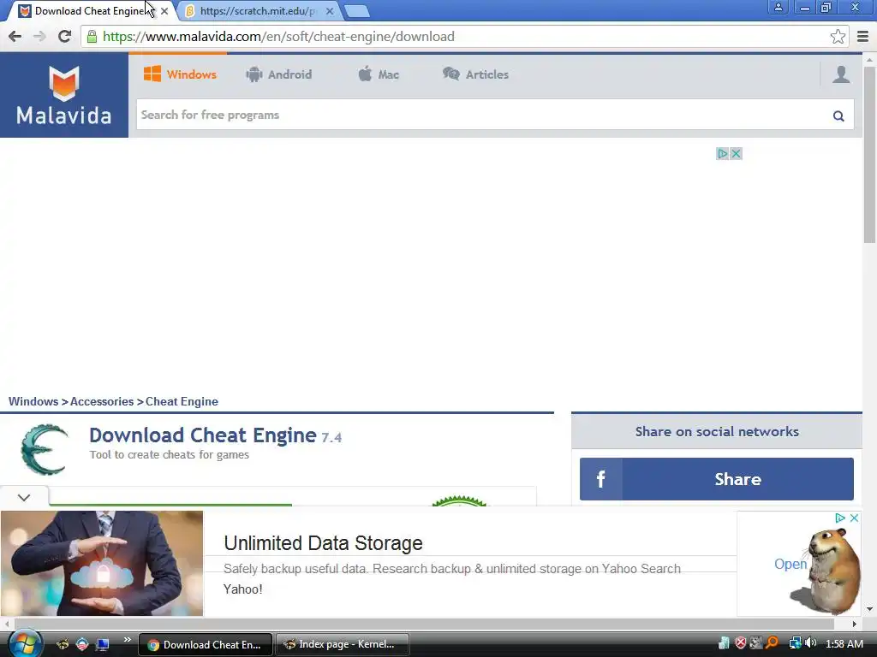Click the cloud storage ad image
The image size is (877, 657).
[x=102, y=563]
